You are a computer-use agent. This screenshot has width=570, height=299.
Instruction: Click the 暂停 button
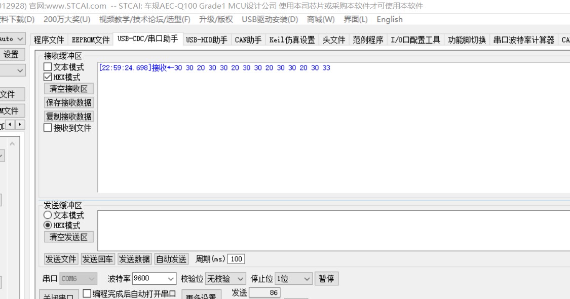pyautogui.click(x=326, y=279)
